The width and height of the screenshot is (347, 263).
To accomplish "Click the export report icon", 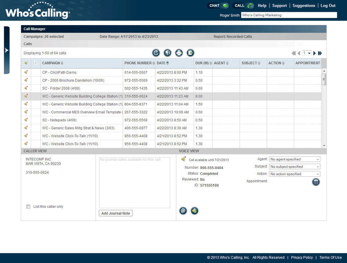I will click(x=190, y=53).
